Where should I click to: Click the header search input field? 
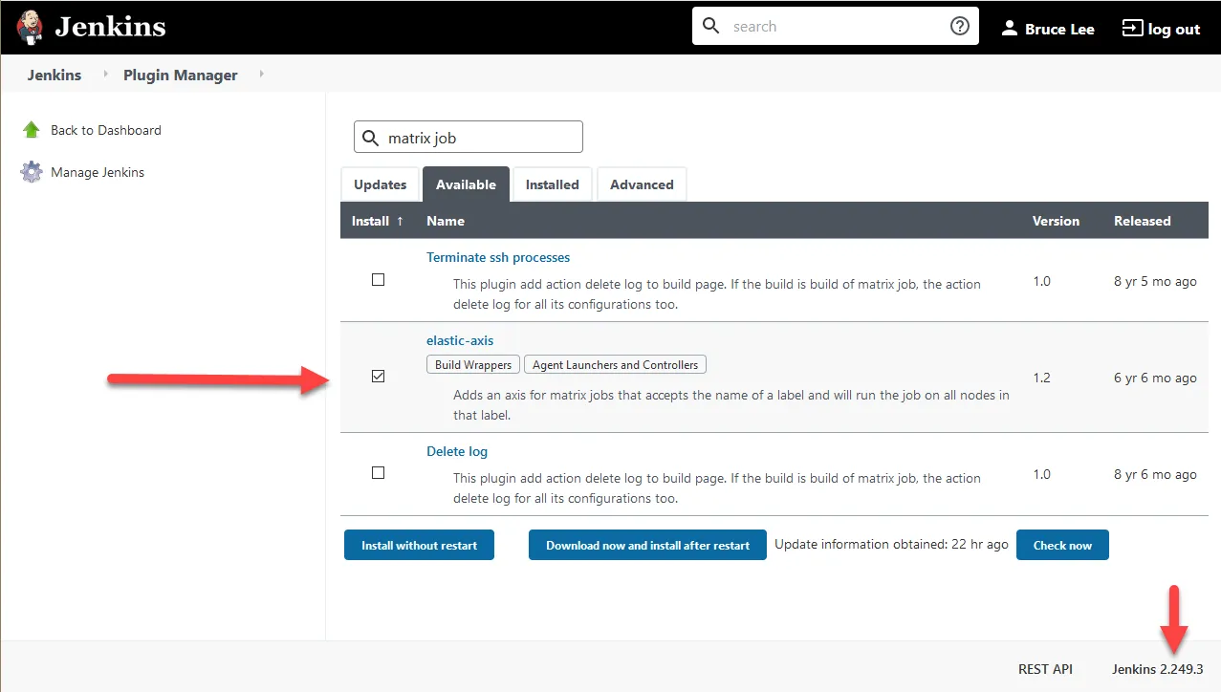(836, 26)
